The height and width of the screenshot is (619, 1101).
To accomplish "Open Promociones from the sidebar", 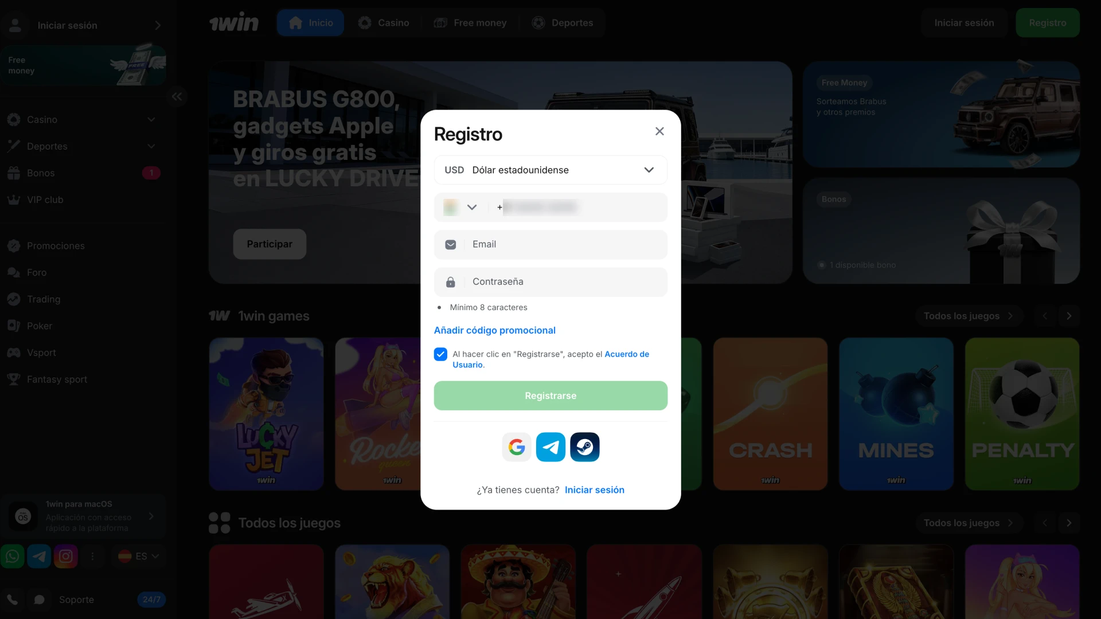I will 56,245.
